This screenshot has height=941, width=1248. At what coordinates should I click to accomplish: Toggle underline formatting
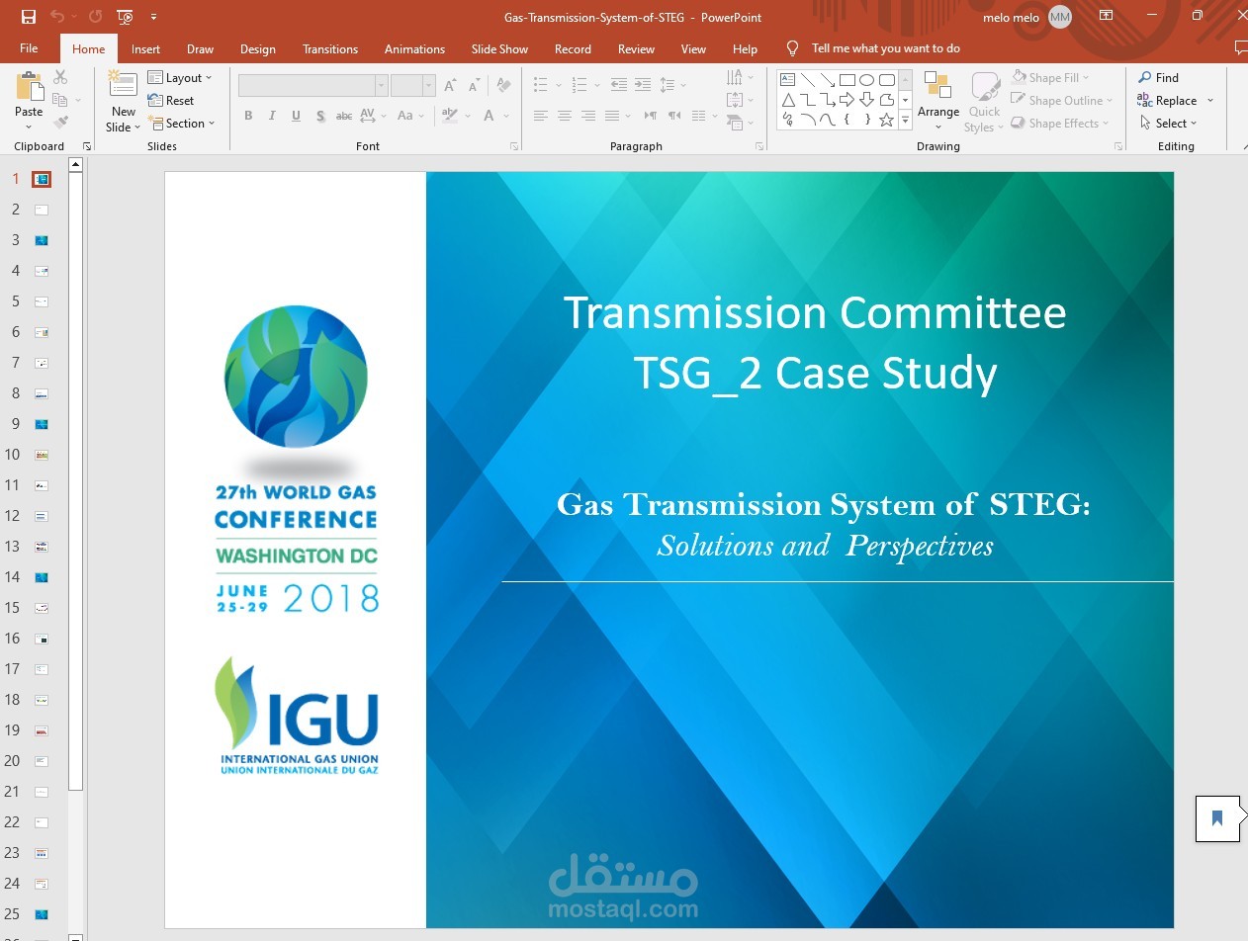(x=296, y=116)
